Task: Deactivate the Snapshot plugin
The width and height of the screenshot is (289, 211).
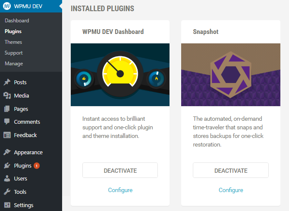Action: pos(231,170)
